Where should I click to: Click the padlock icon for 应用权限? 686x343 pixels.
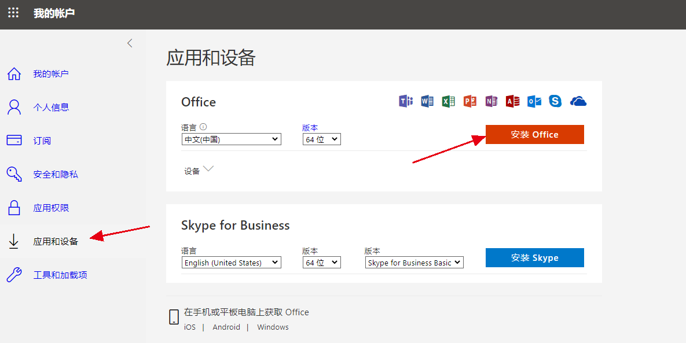(14, 208)
